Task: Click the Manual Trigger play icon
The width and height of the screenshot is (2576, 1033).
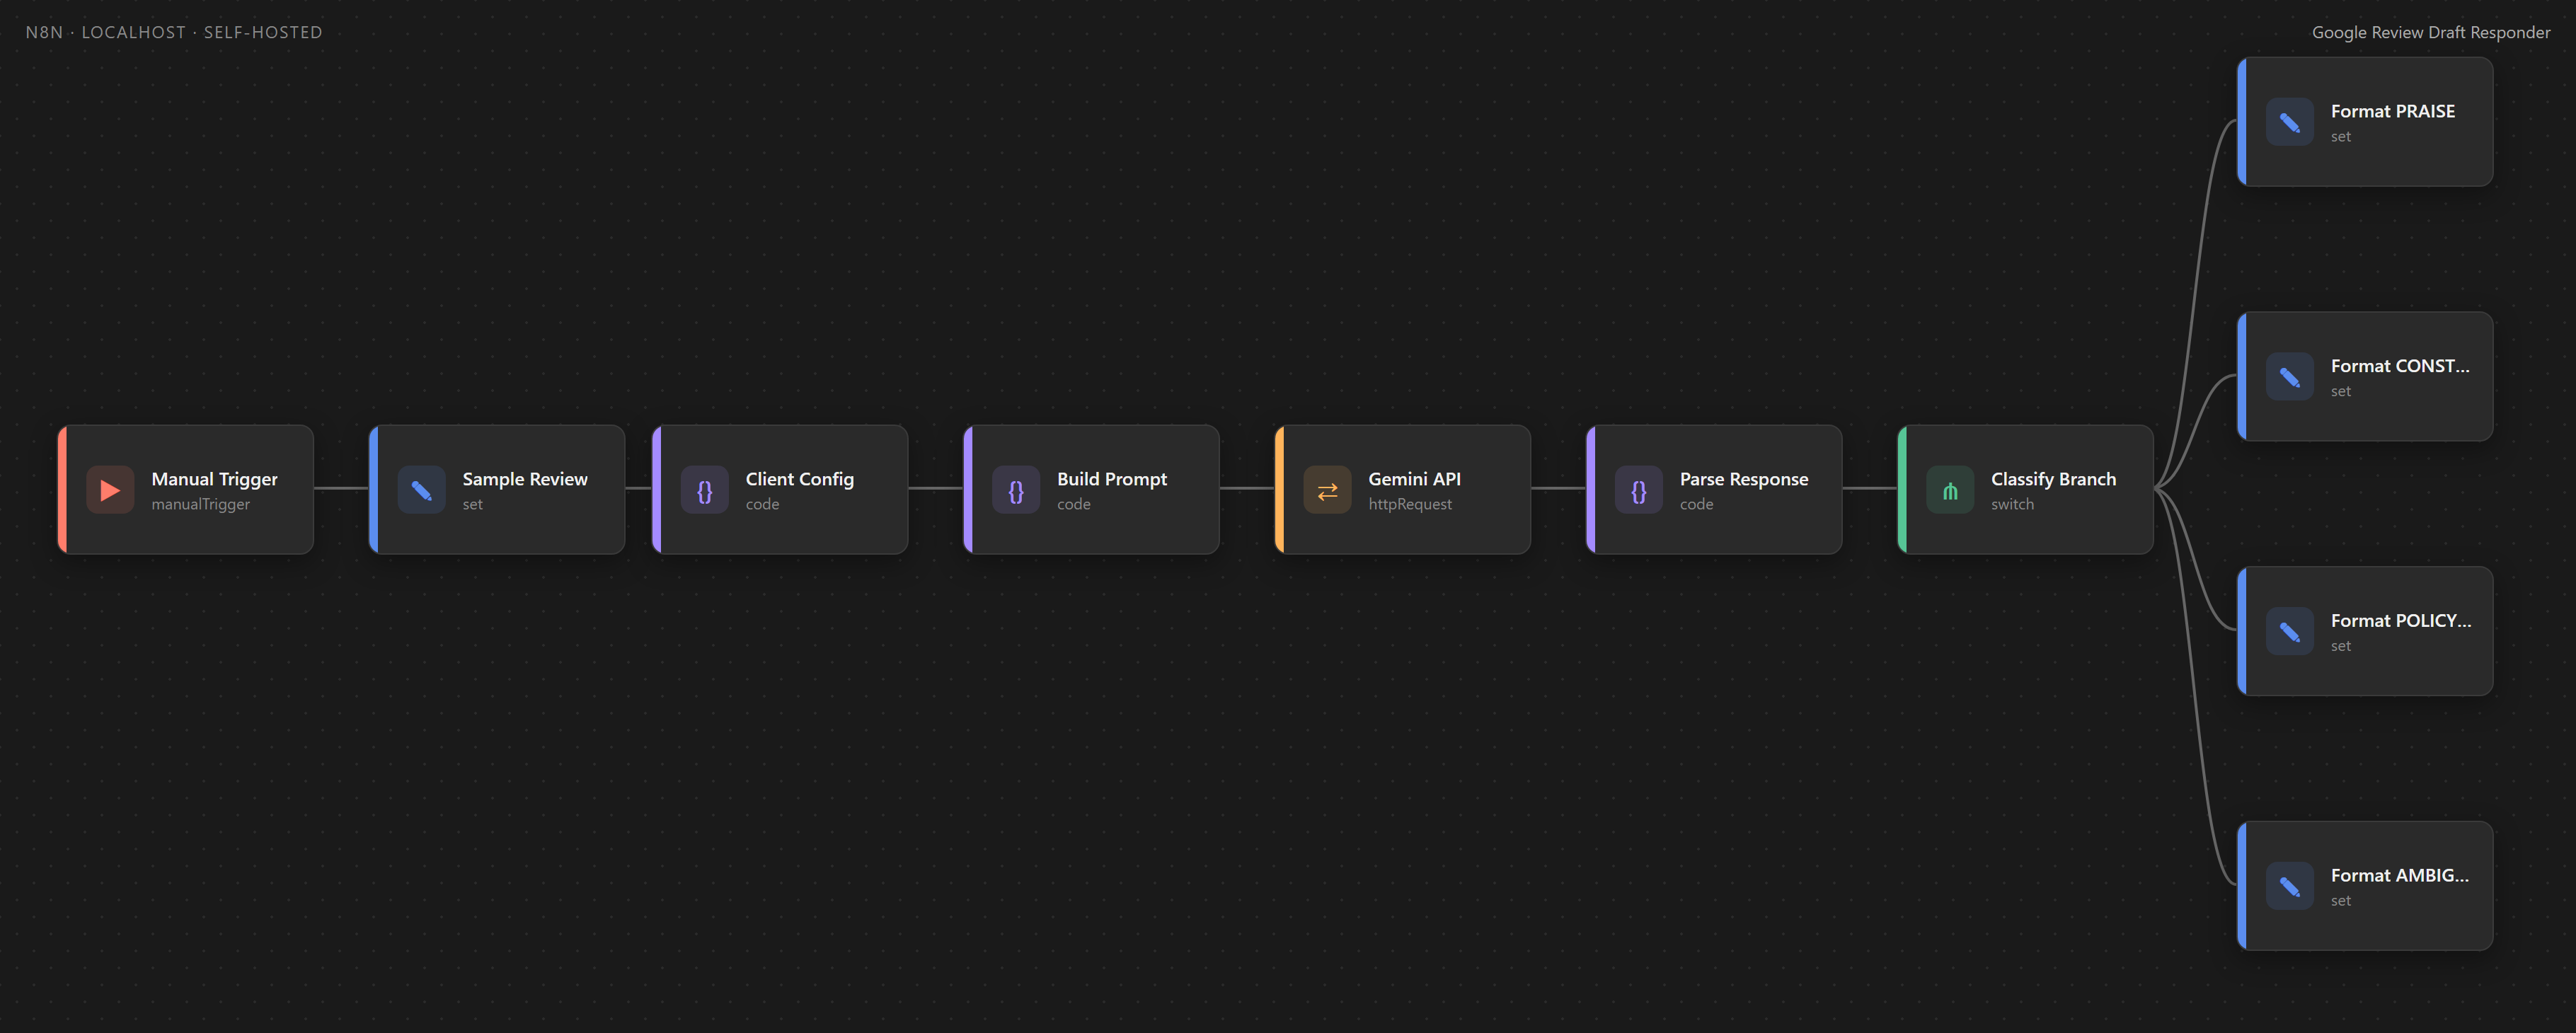Action: pyautogui.click(x=110, y=490)
